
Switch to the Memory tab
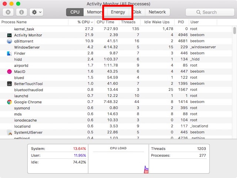(x=95, y=12)
